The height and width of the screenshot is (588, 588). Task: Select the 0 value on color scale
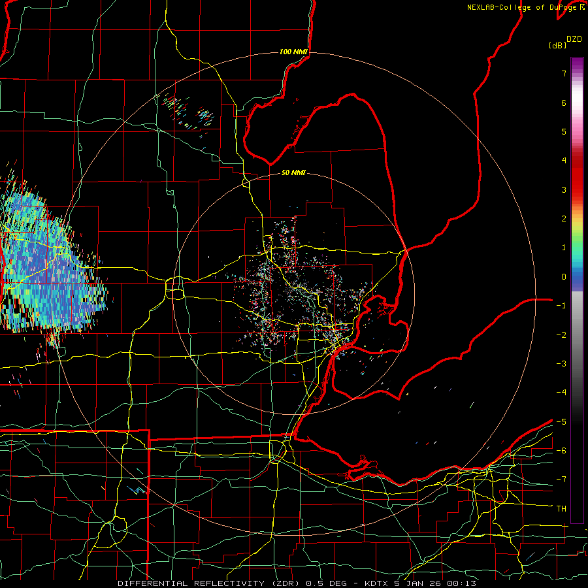pyautogui.click(x=564, y=277)
